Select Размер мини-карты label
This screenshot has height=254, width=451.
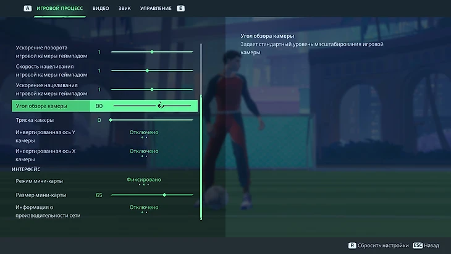click(x=41, y=195)
